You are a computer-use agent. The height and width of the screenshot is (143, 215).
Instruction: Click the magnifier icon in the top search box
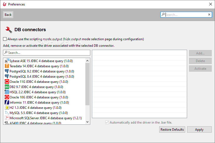click(163, 14)
